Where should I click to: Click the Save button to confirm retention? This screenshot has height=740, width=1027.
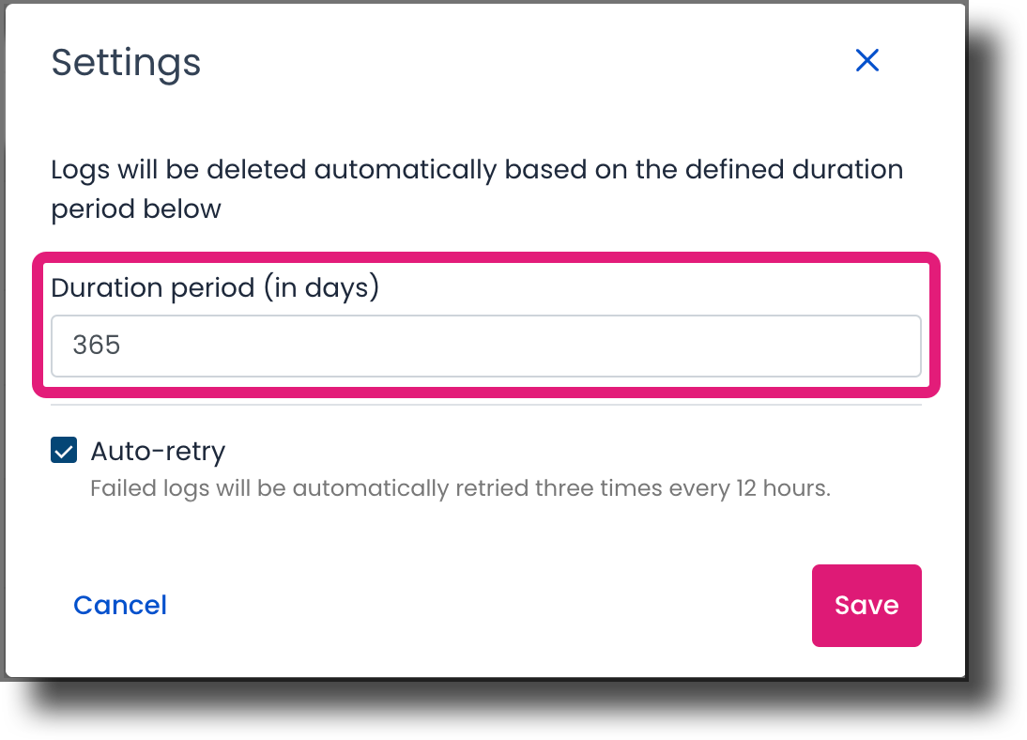866,605
